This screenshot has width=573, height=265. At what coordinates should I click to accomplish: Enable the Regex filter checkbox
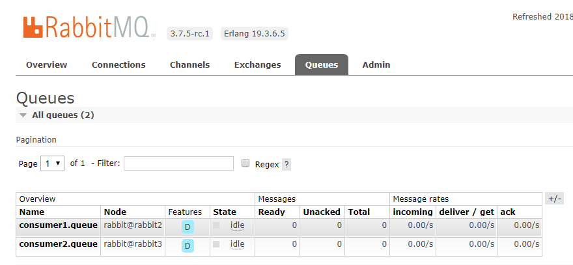pyautogui.click(x=245, y=163)
